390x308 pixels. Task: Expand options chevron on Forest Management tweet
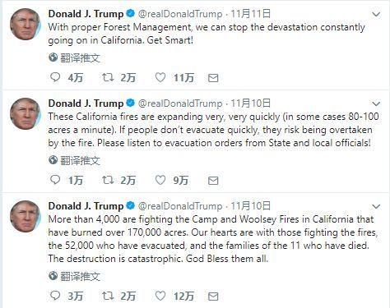pyautogui.click(x=376, y=14)
